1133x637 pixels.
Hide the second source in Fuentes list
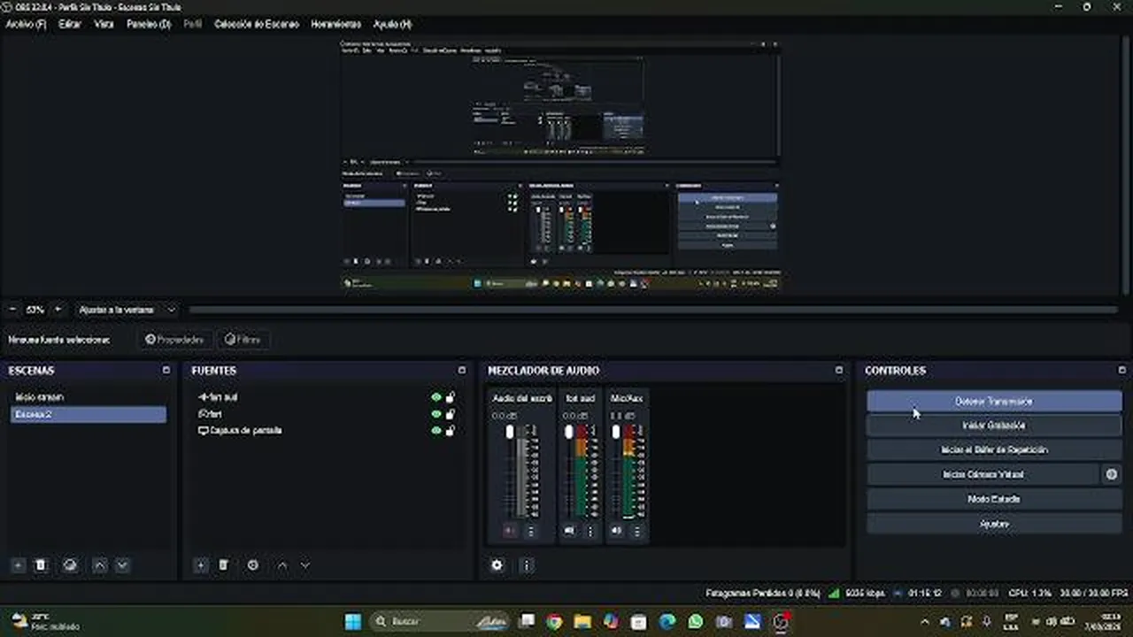(x=435, y=414)
